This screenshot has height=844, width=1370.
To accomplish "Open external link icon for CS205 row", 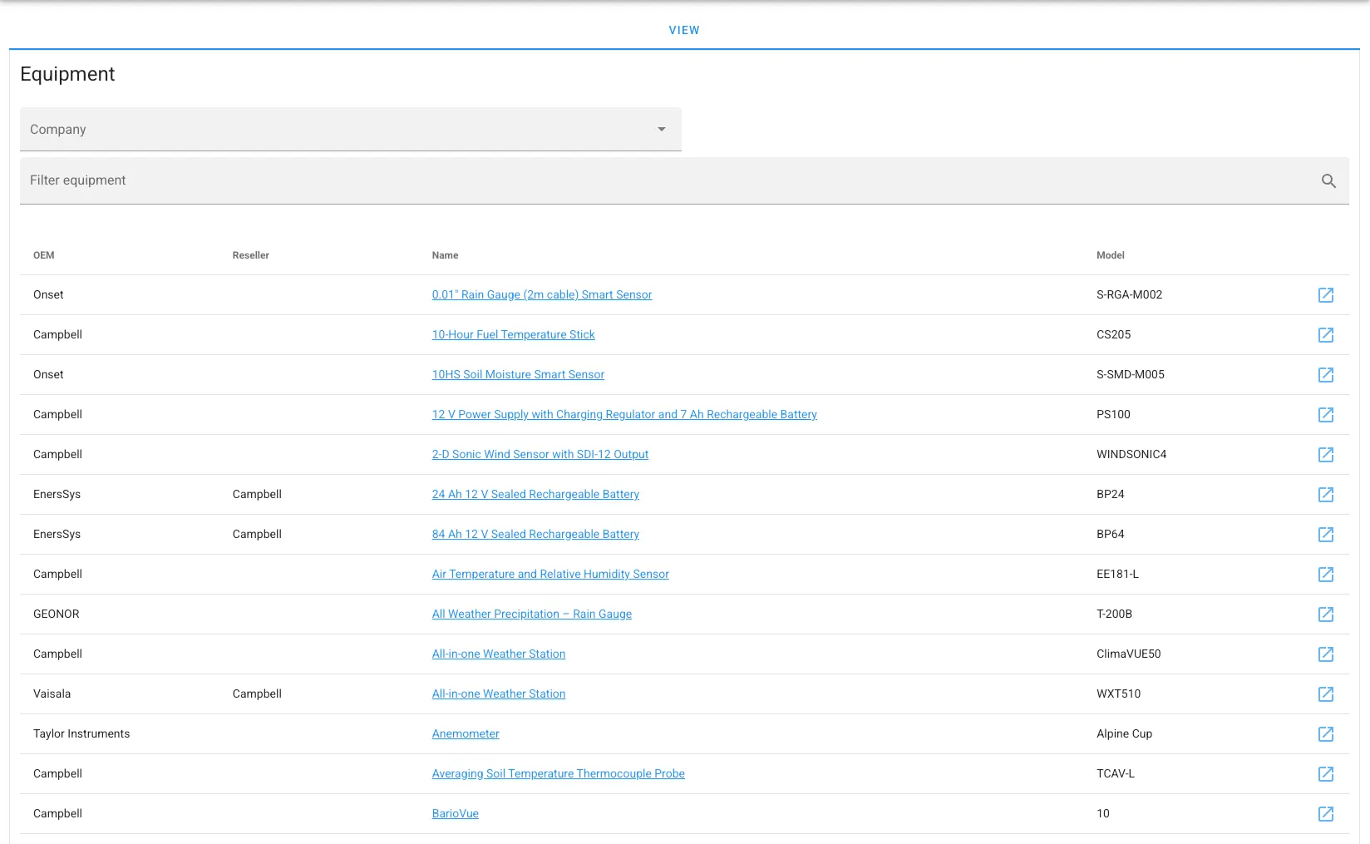I will click(1326, 335).
